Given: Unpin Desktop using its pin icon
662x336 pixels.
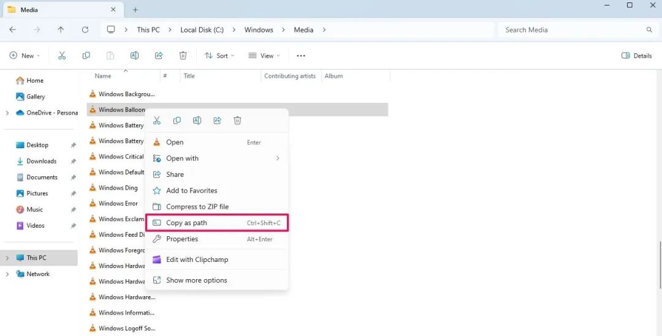Looking at the screenshot, I should pos(73,145).
